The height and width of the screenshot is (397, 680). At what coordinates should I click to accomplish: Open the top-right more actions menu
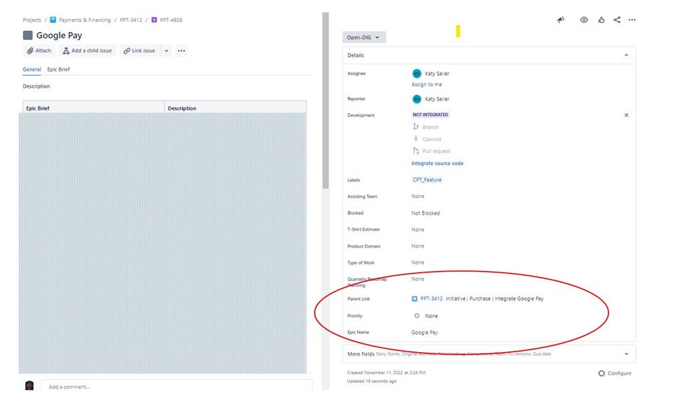pos(632,20)
